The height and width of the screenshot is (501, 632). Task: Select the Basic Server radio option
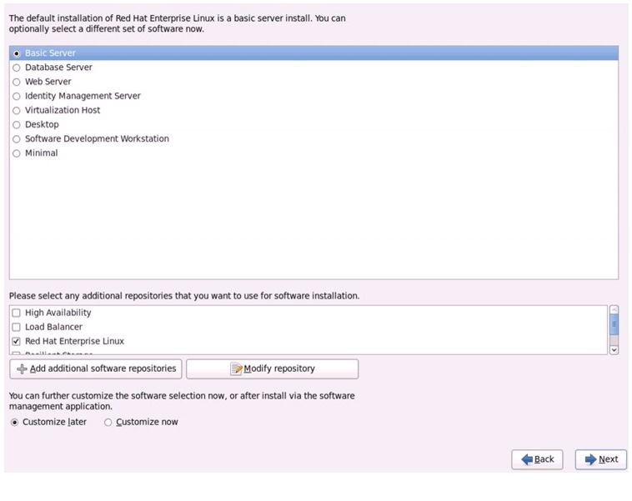pyautogui.click(x=17, y=53)
